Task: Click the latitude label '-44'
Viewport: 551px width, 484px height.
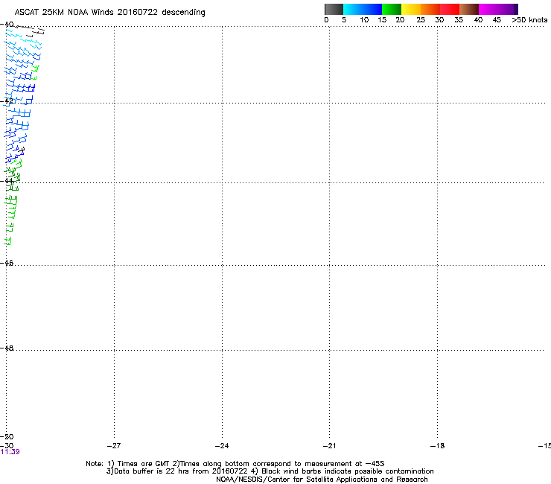Action: coord(7,181)
